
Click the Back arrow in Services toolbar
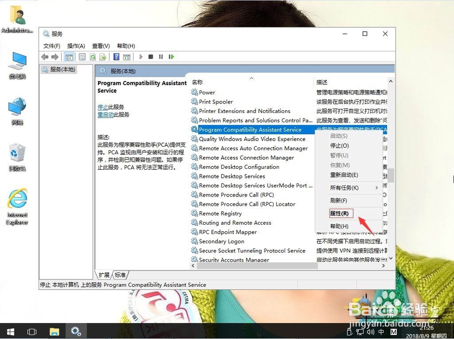(x=44, y=57)
